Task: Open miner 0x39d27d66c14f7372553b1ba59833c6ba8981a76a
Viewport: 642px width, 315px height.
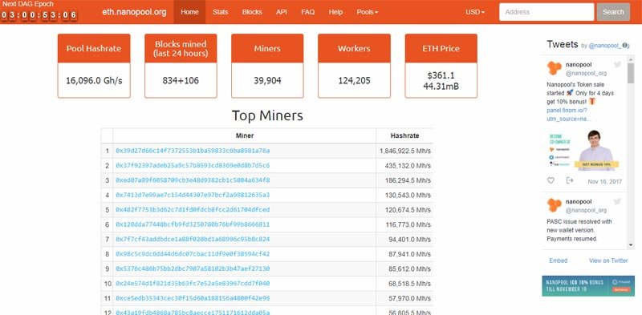Action: (193, 151)
